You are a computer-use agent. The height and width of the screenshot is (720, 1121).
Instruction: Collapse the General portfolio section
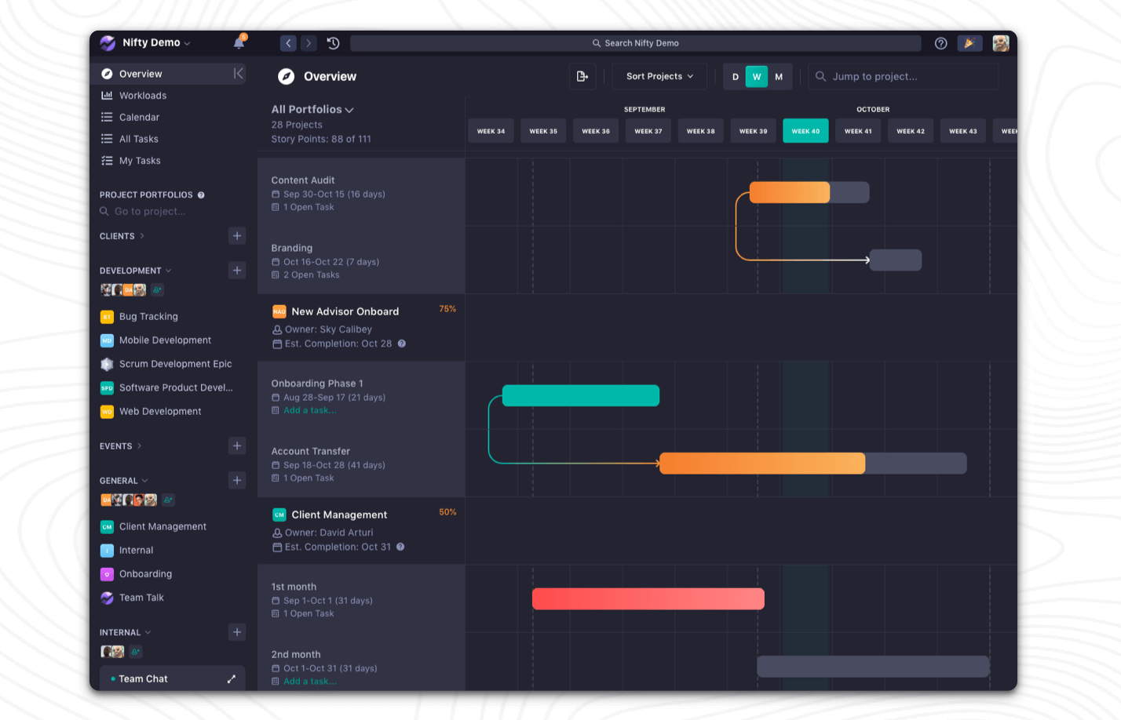(123, 481)
